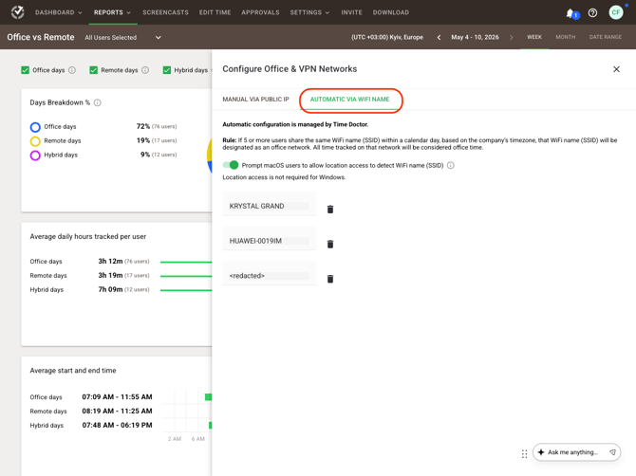
Task: Click the yellow Remote days legend circle
Action: [x=35, y=141]
